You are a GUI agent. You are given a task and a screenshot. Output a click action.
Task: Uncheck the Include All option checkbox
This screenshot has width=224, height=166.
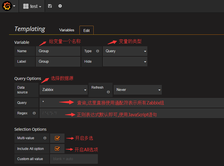pos(57,148)
